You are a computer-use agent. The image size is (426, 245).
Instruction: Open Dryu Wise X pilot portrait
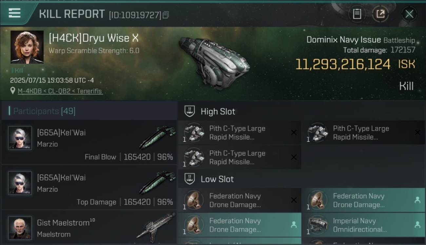[x=27, y=47]
